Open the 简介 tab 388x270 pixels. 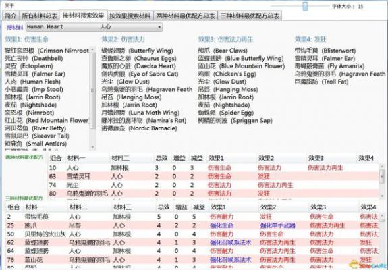click(11, 16)
